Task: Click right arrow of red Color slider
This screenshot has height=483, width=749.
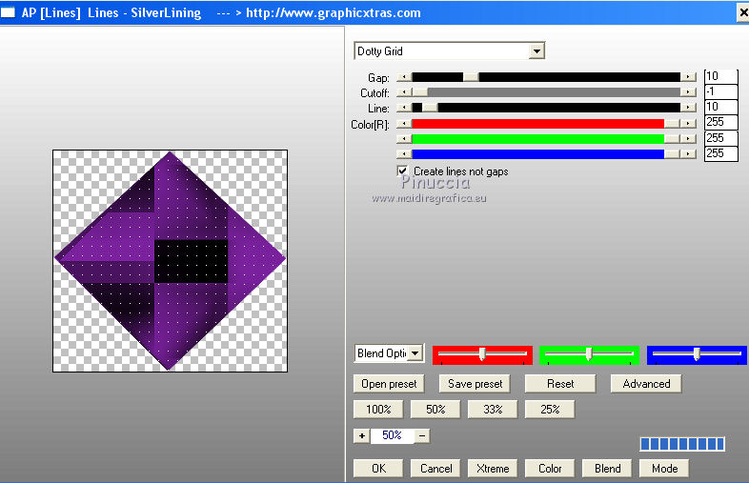Action: click(x=688, y=124)
